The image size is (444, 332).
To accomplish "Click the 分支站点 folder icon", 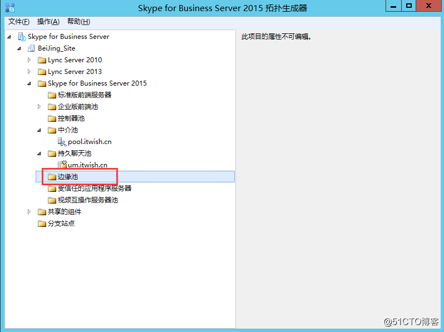I will click(42, 224).
